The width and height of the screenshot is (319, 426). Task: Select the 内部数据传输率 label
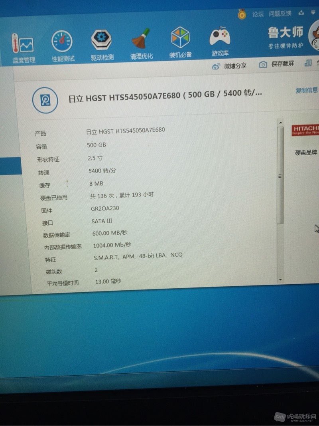pos(63,247)
